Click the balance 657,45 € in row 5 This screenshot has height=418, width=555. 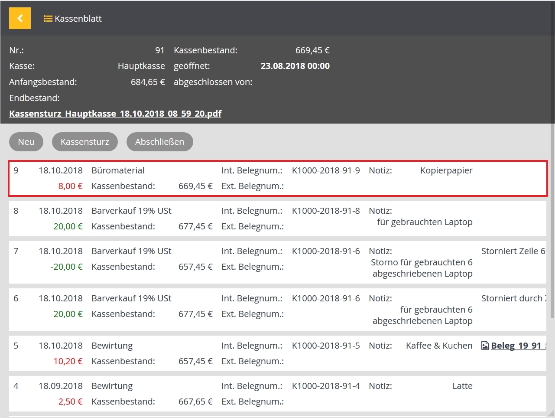[195, 361]
